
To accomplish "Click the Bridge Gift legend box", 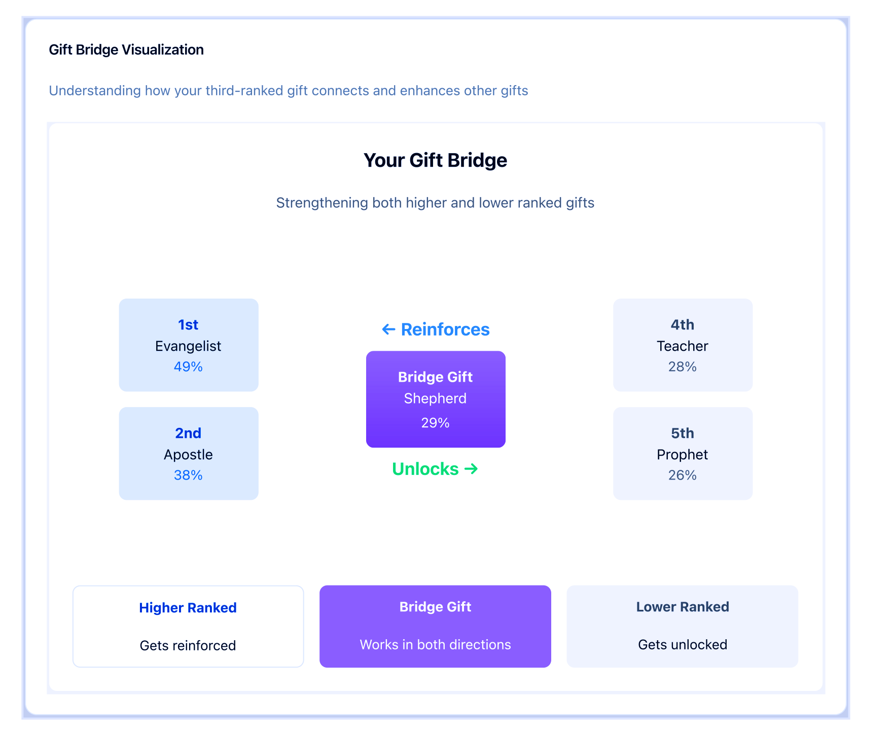I will click(435, 627).
